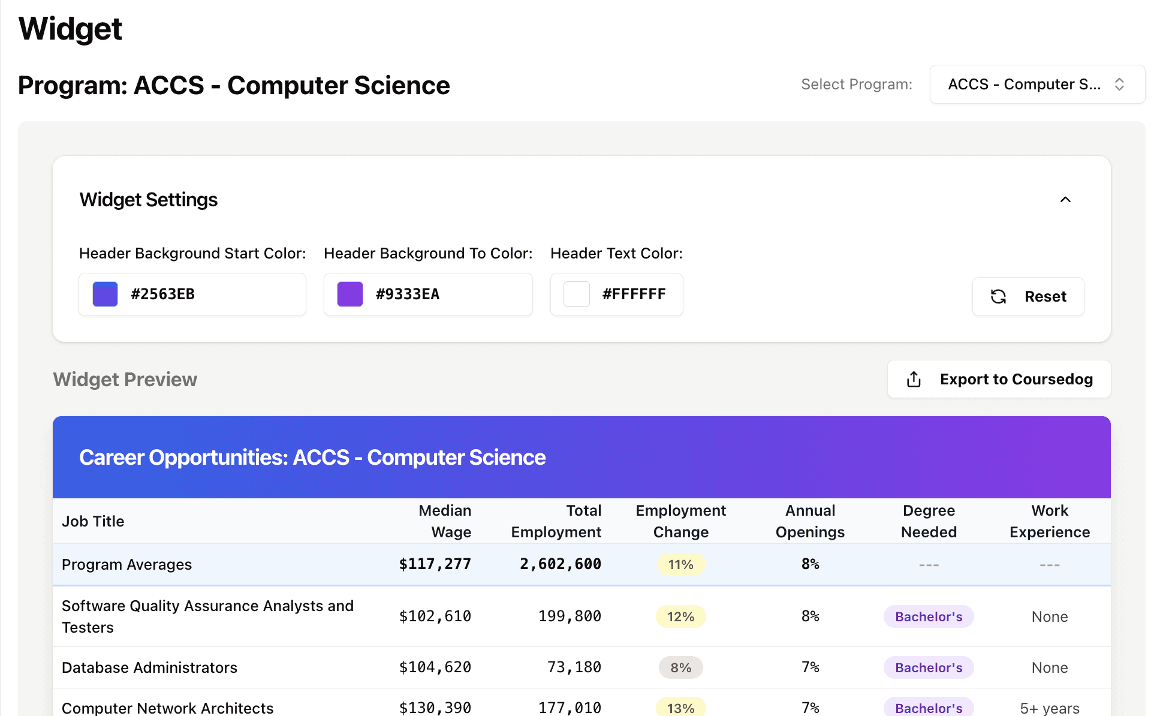Click the Program Averages row label
Viewport: 1157px width, 716px height.
pos(127,564)
